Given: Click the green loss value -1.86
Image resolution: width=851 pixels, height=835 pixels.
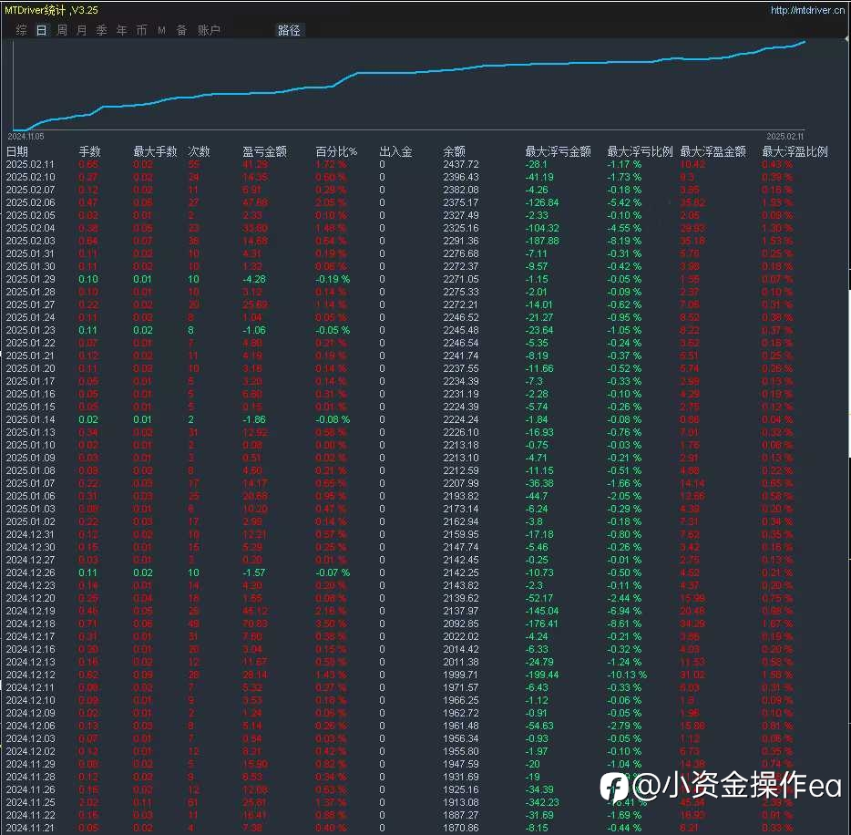Looking at the screenshot, I should 254,419.
